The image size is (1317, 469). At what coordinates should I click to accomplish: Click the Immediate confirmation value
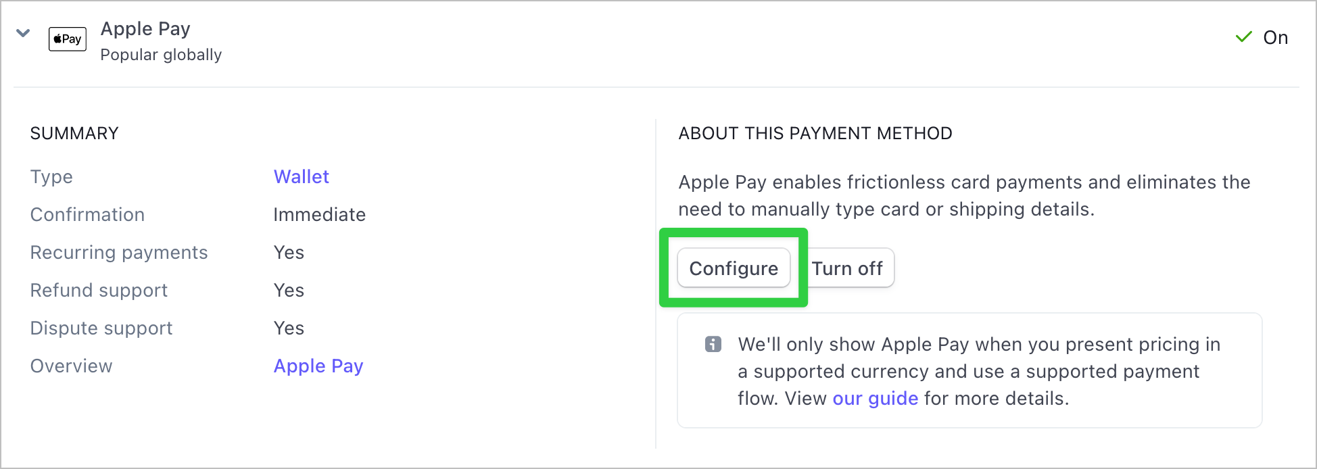pos(319,214)
